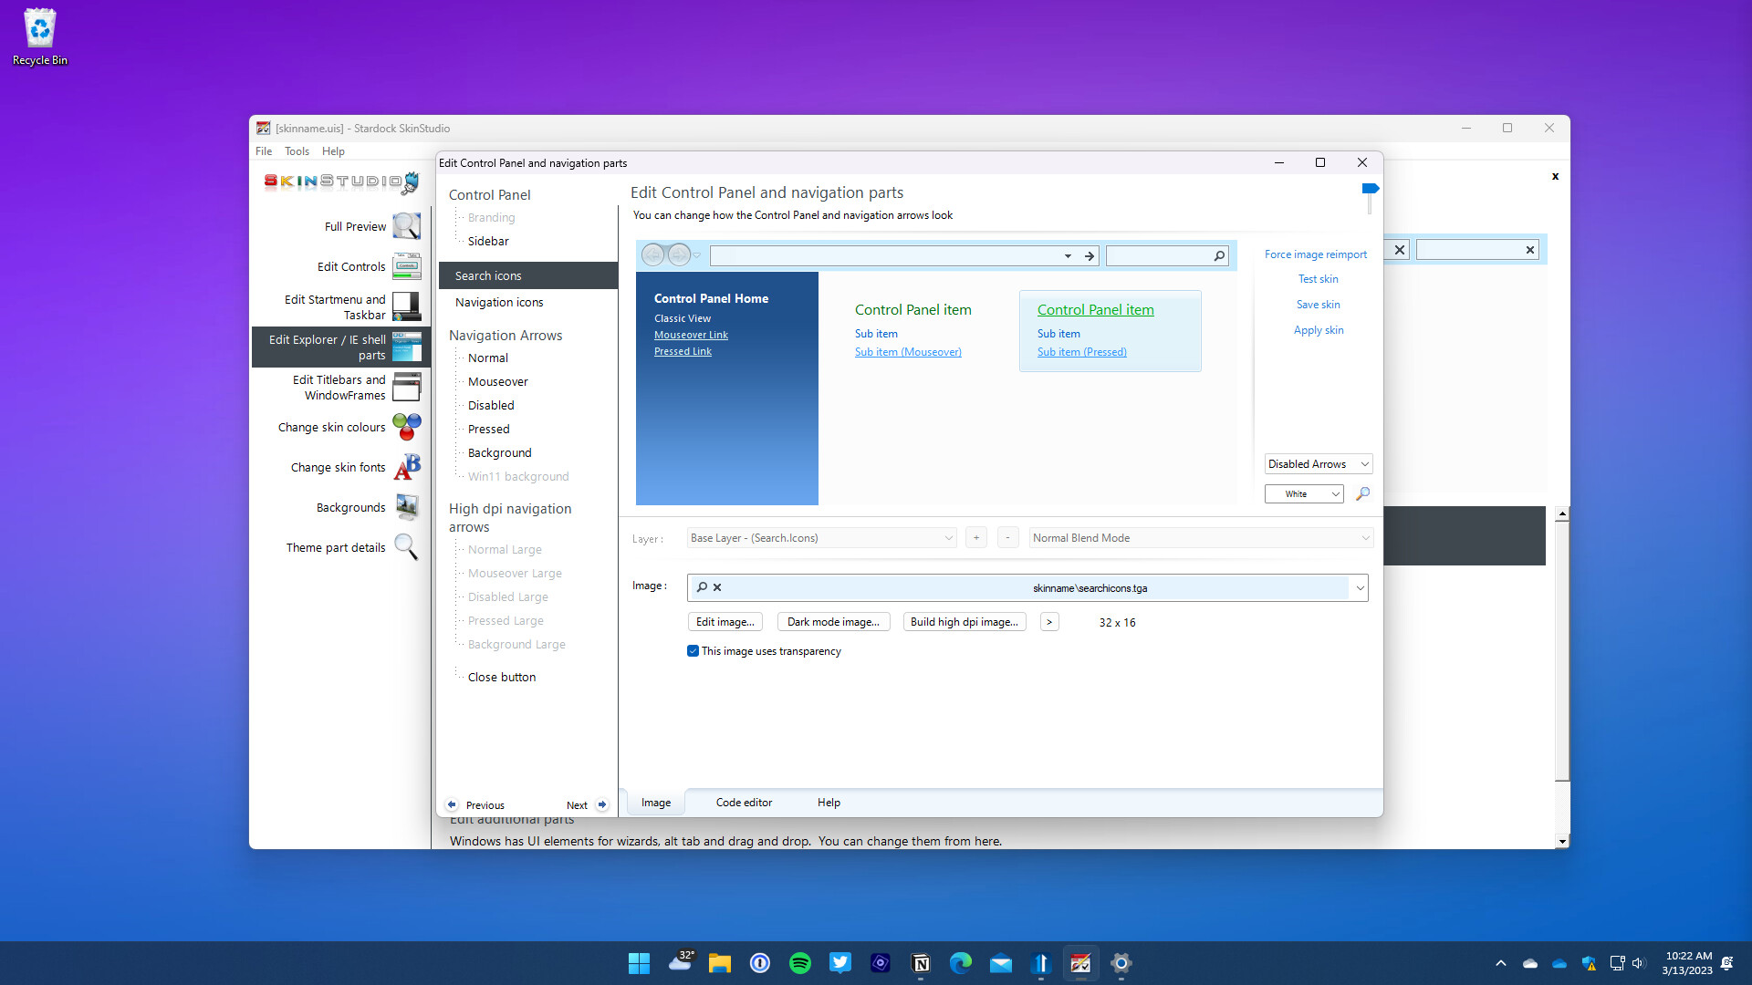Switch to the Code editor tab
This screenshot has height=985, width=1752.
pos(744,803)
